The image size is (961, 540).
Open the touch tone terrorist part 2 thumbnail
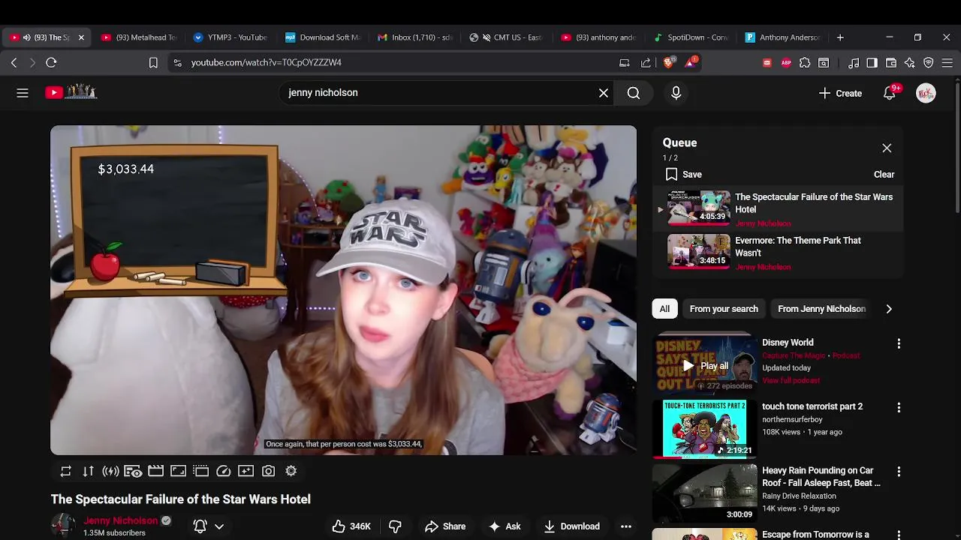click(x=704, y=428)
